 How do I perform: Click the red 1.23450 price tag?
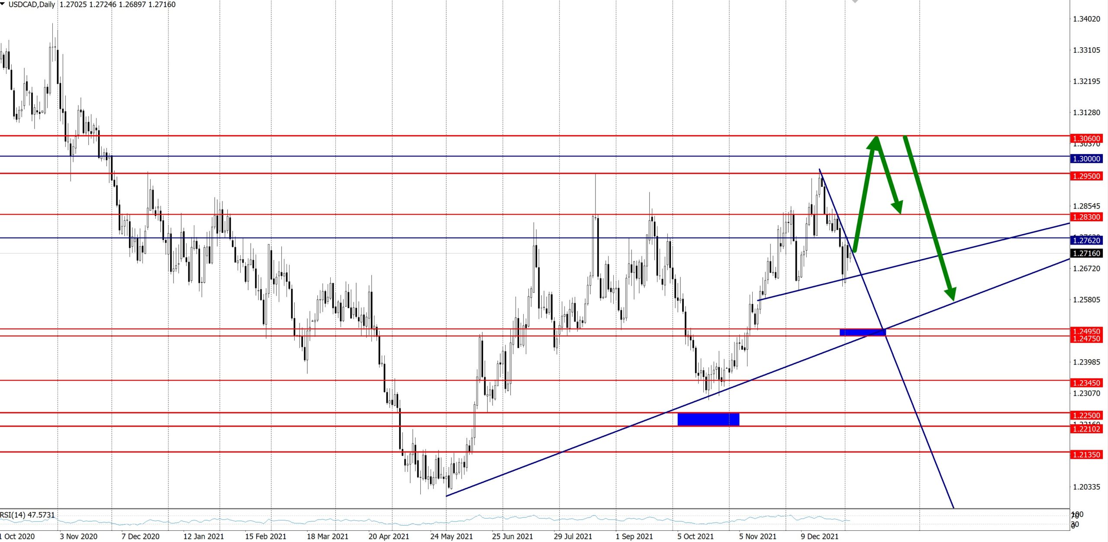1086,383
